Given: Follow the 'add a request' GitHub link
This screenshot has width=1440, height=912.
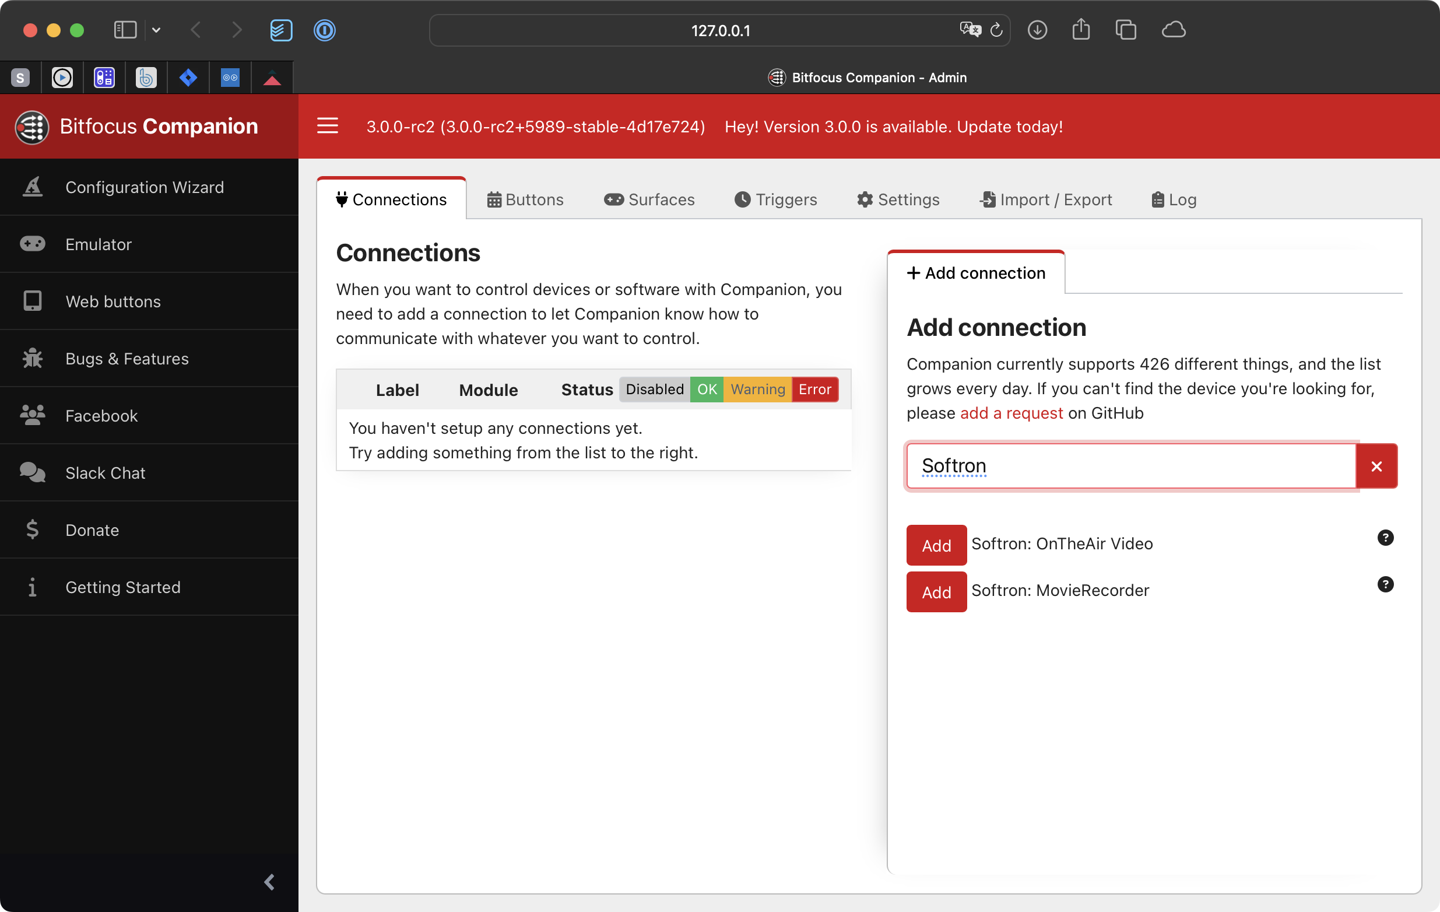Looking at the screenshot, I should click(x=1011, y=413).
